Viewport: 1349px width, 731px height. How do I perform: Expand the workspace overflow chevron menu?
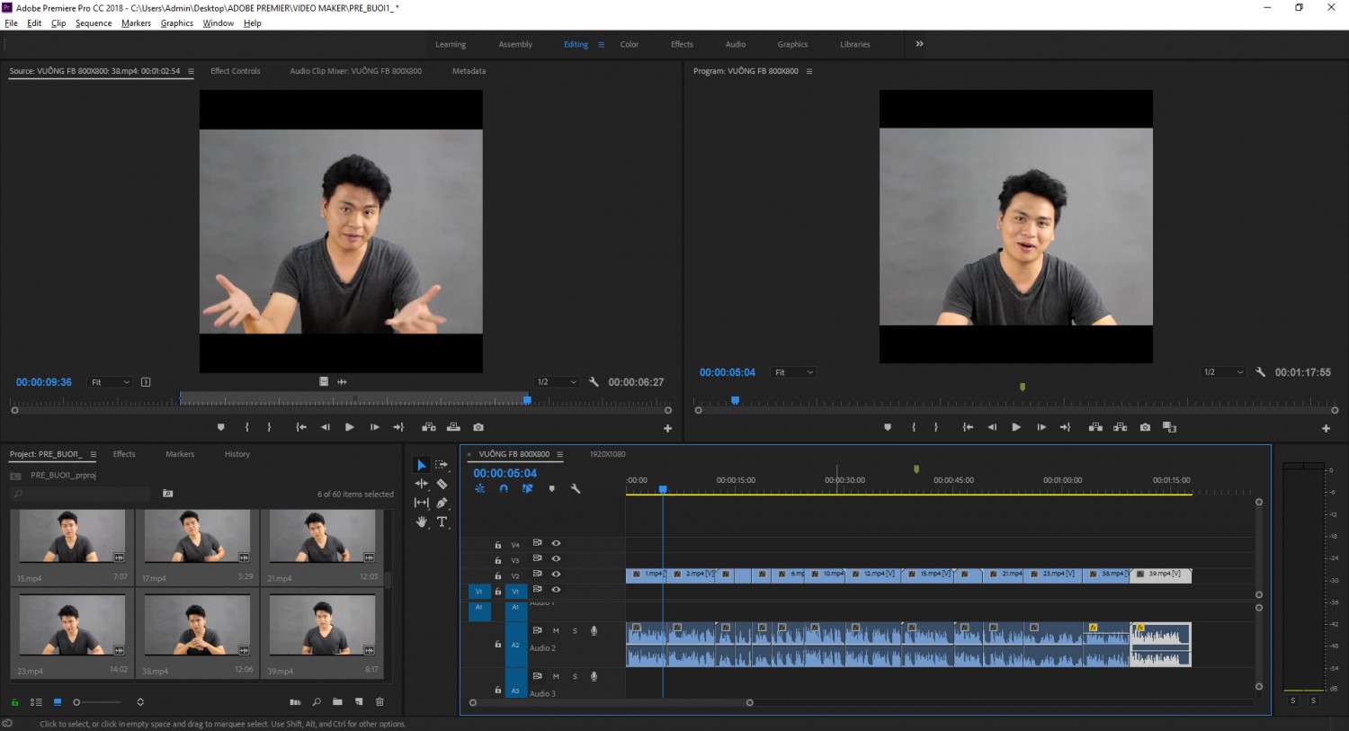point(919,44)
